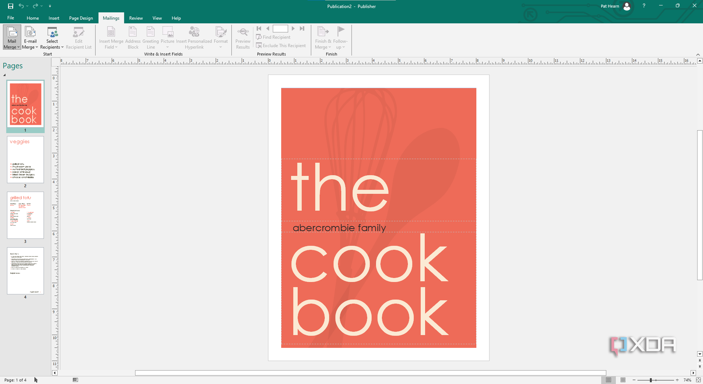703x384 pixels.
Task: Select the grilled tofu page 3 thumbnail
Action: (25, 215)
